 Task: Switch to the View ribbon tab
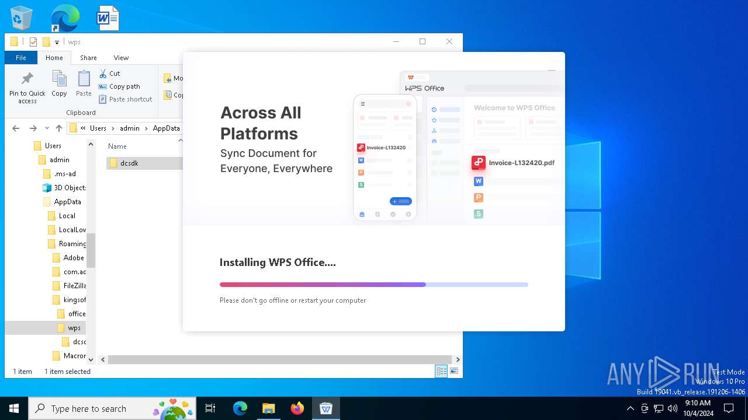coord(121,58)
